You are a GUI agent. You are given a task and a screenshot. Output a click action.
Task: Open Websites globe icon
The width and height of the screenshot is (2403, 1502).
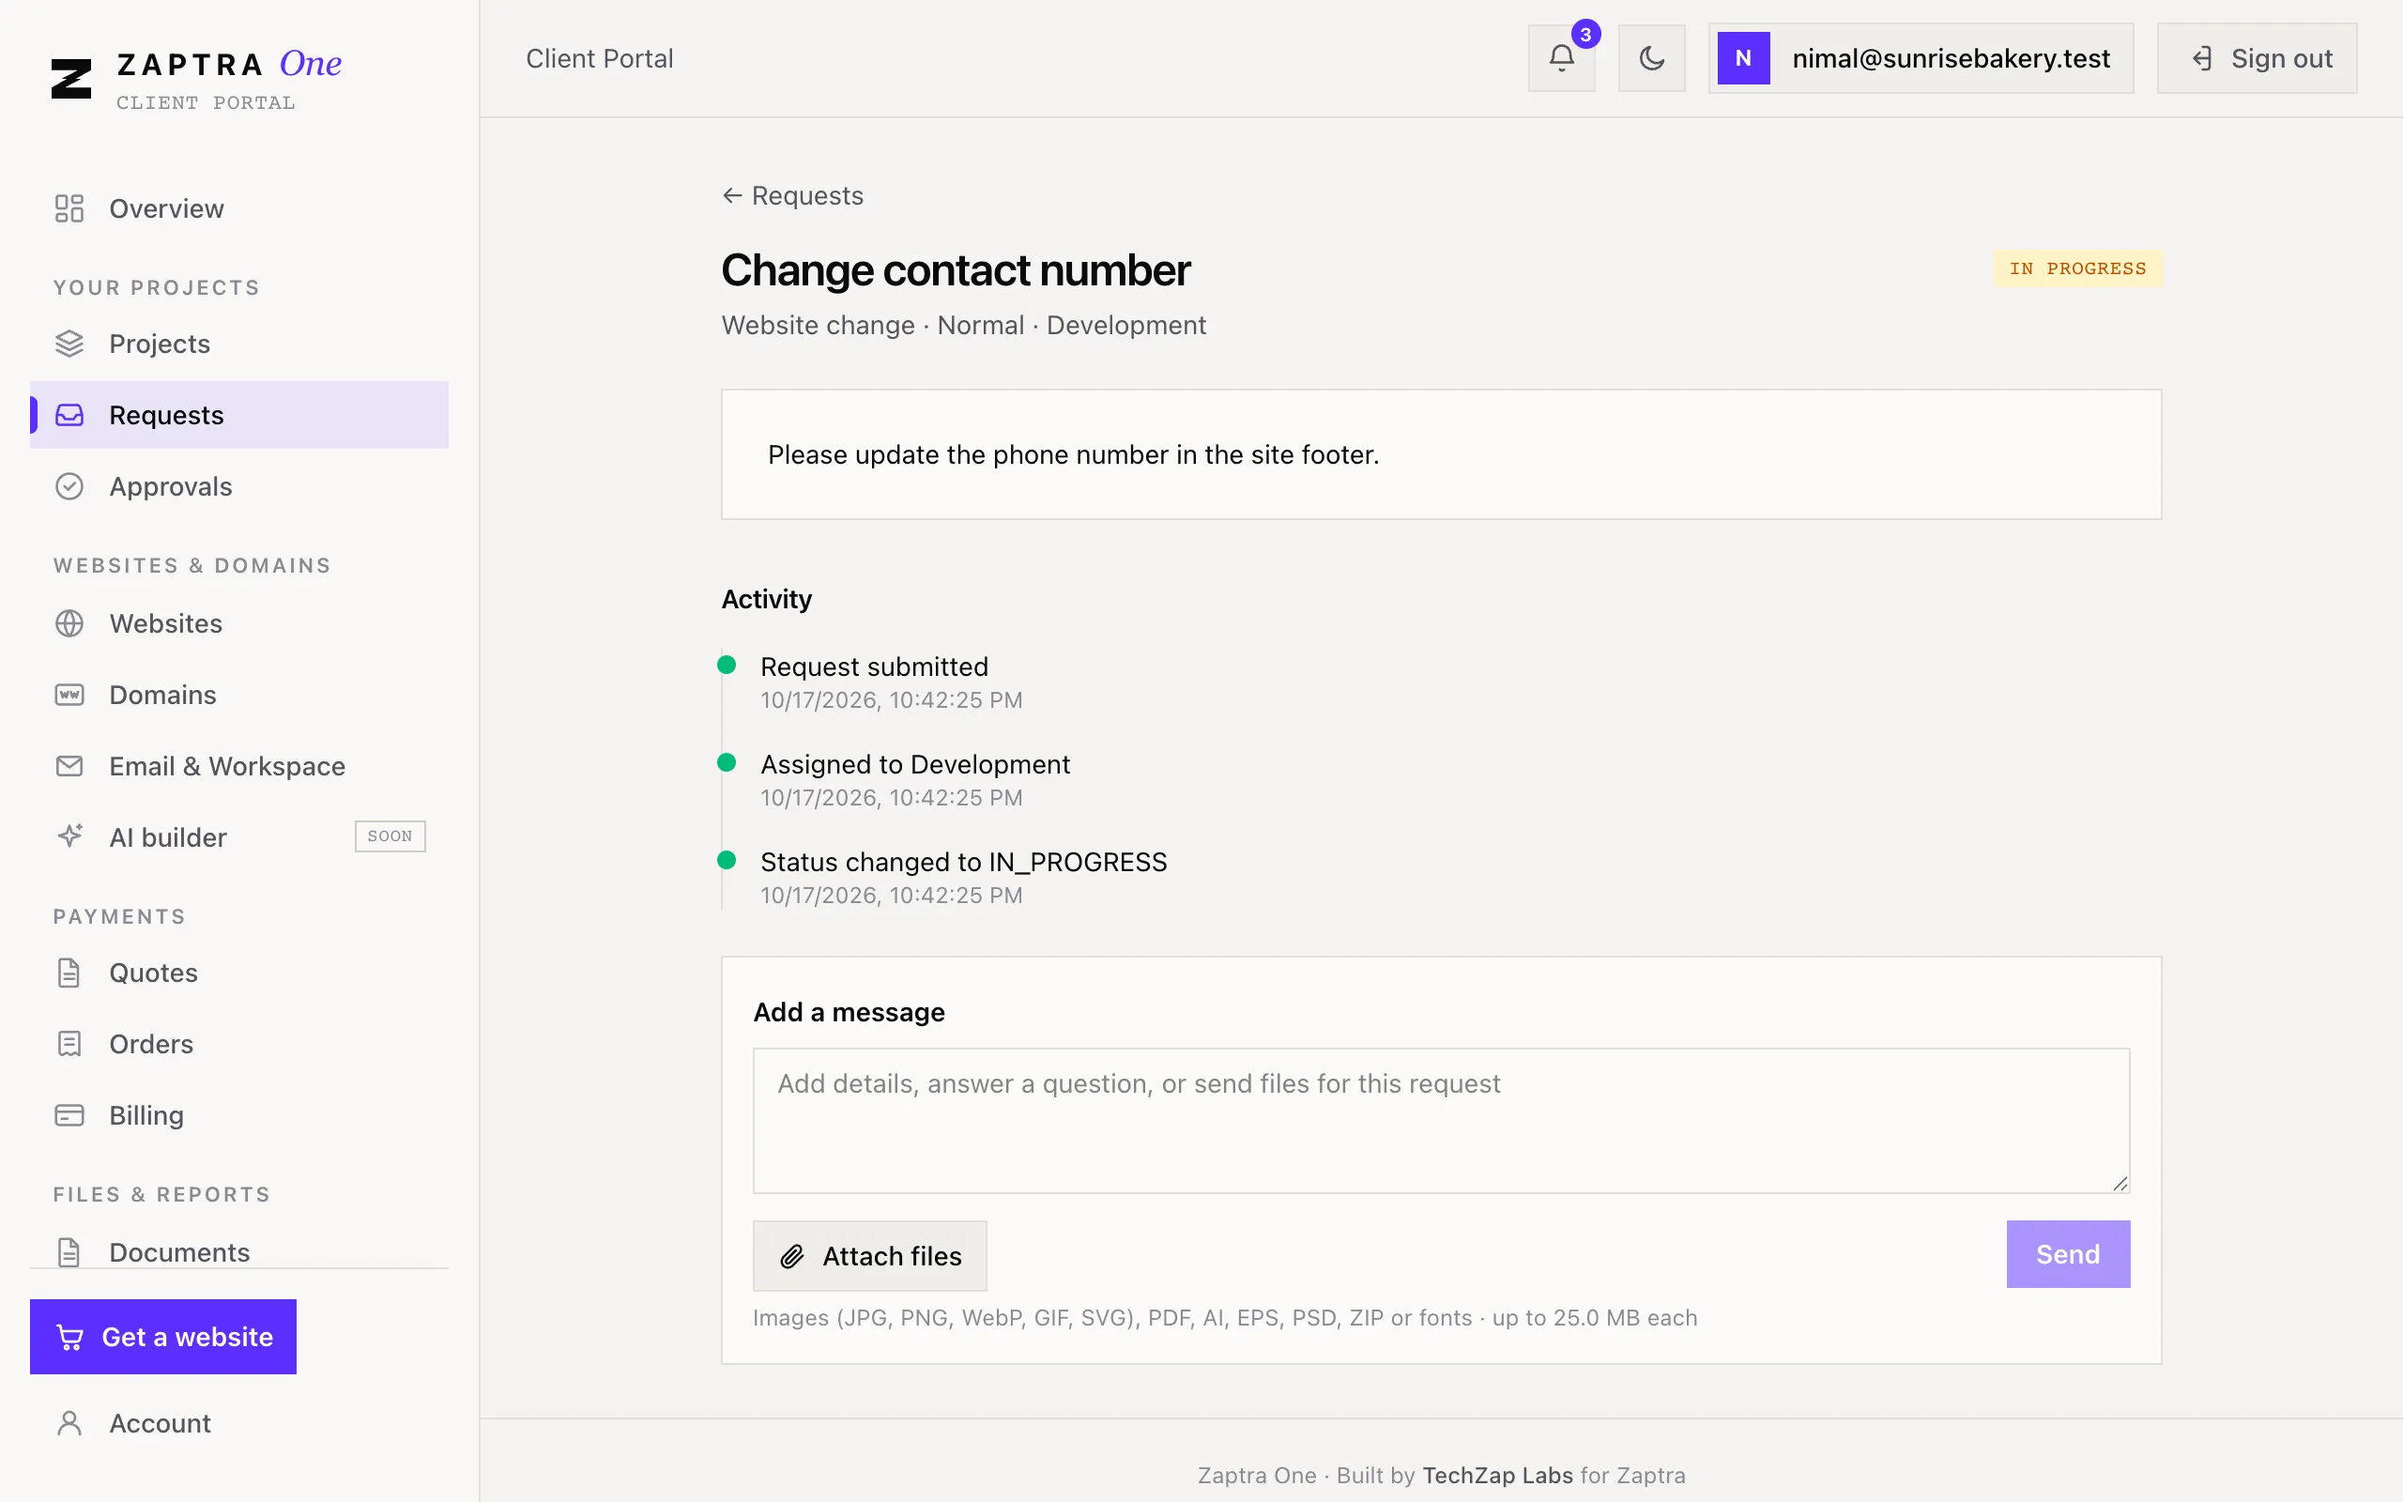click(x=69, y=624)
